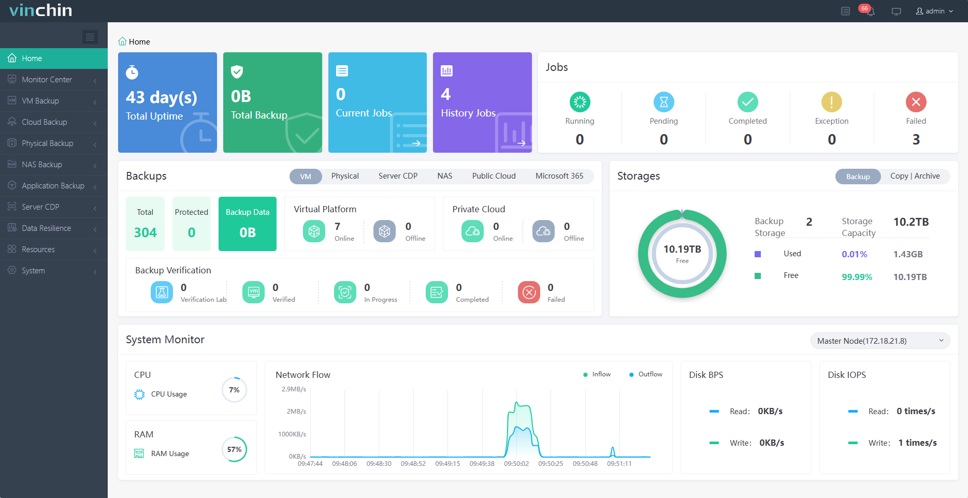The image size is (968, 498).
Task: Click Virtual Platform Online cube icon
Action: point(314,231)
